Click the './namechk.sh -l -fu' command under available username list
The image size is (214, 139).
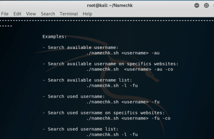point(112,86)
